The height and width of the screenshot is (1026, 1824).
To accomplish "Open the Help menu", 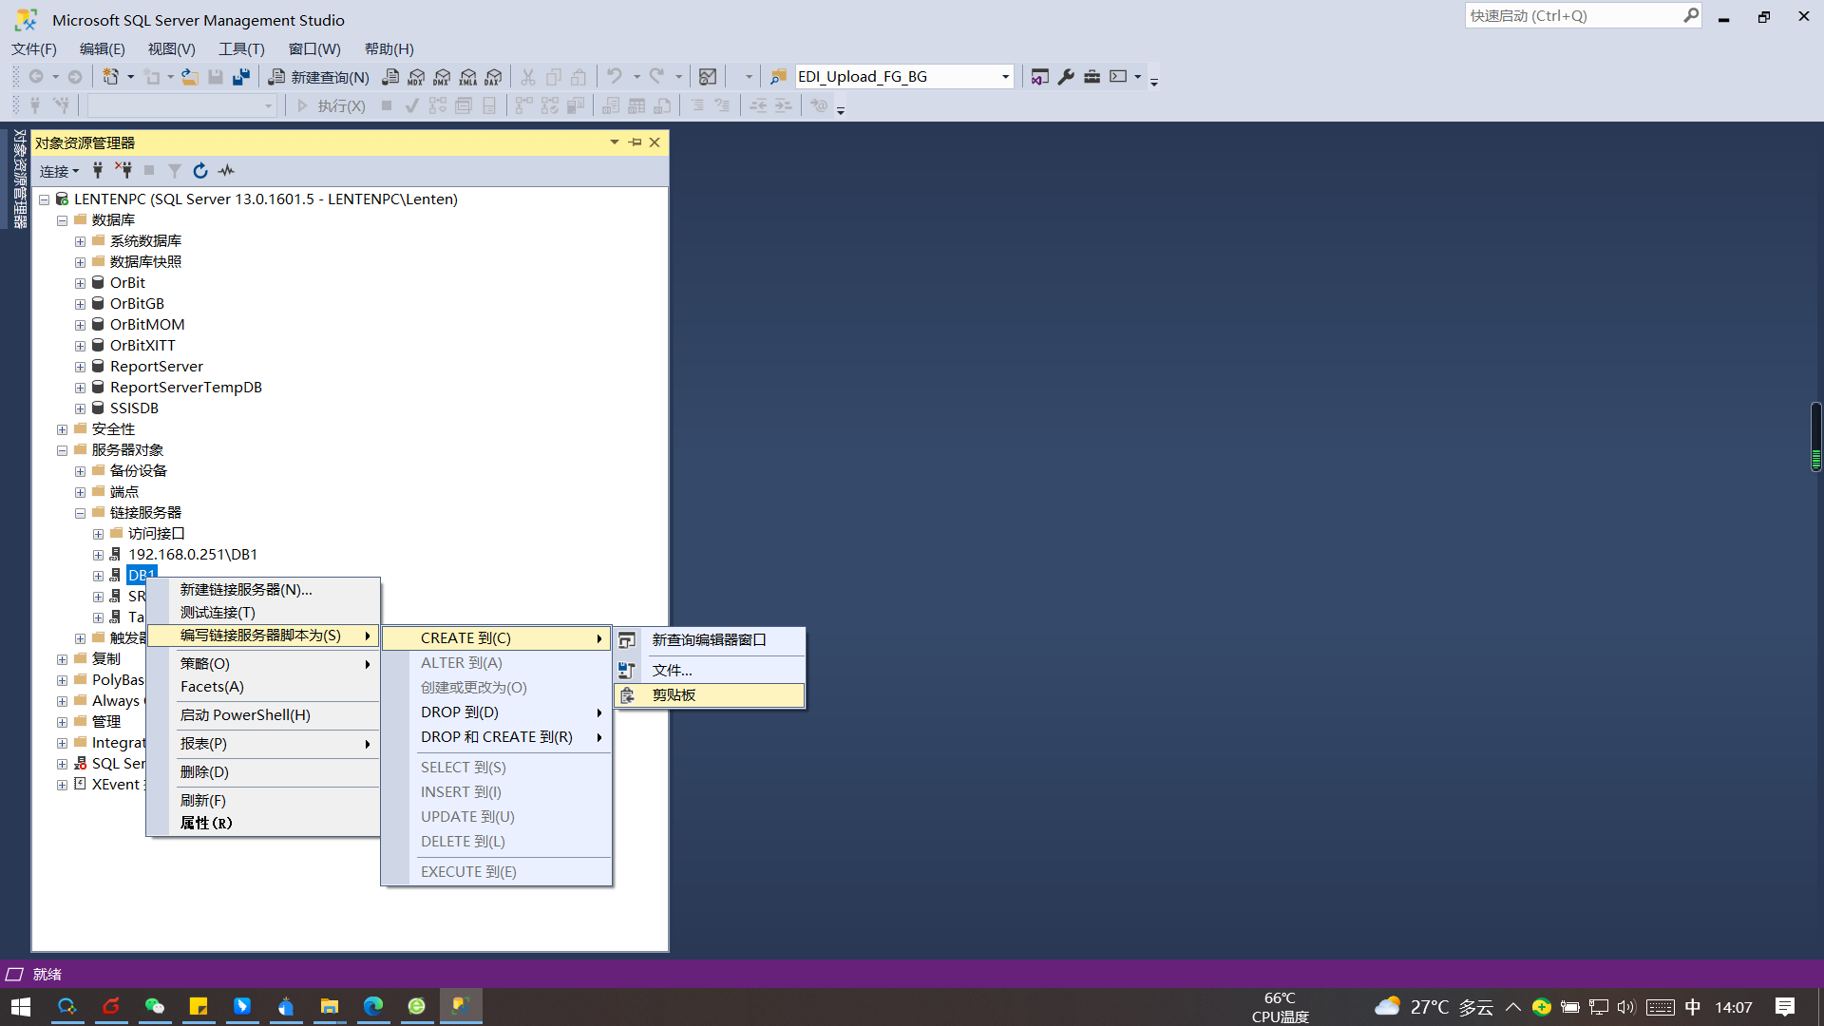I will 389,49.
